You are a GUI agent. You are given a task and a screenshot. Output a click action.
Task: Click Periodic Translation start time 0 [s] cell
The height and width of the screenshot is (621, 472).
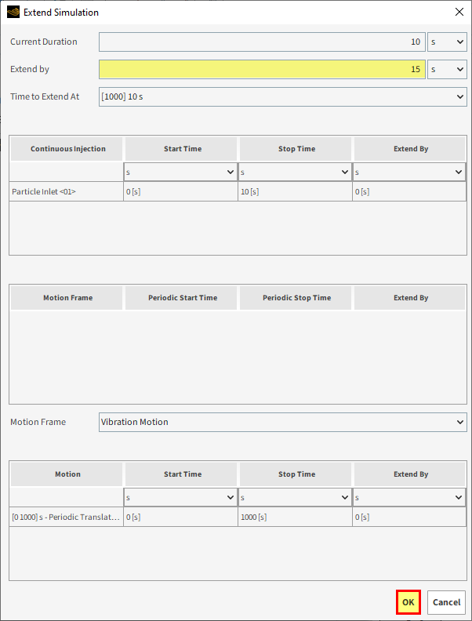(180, 517)
